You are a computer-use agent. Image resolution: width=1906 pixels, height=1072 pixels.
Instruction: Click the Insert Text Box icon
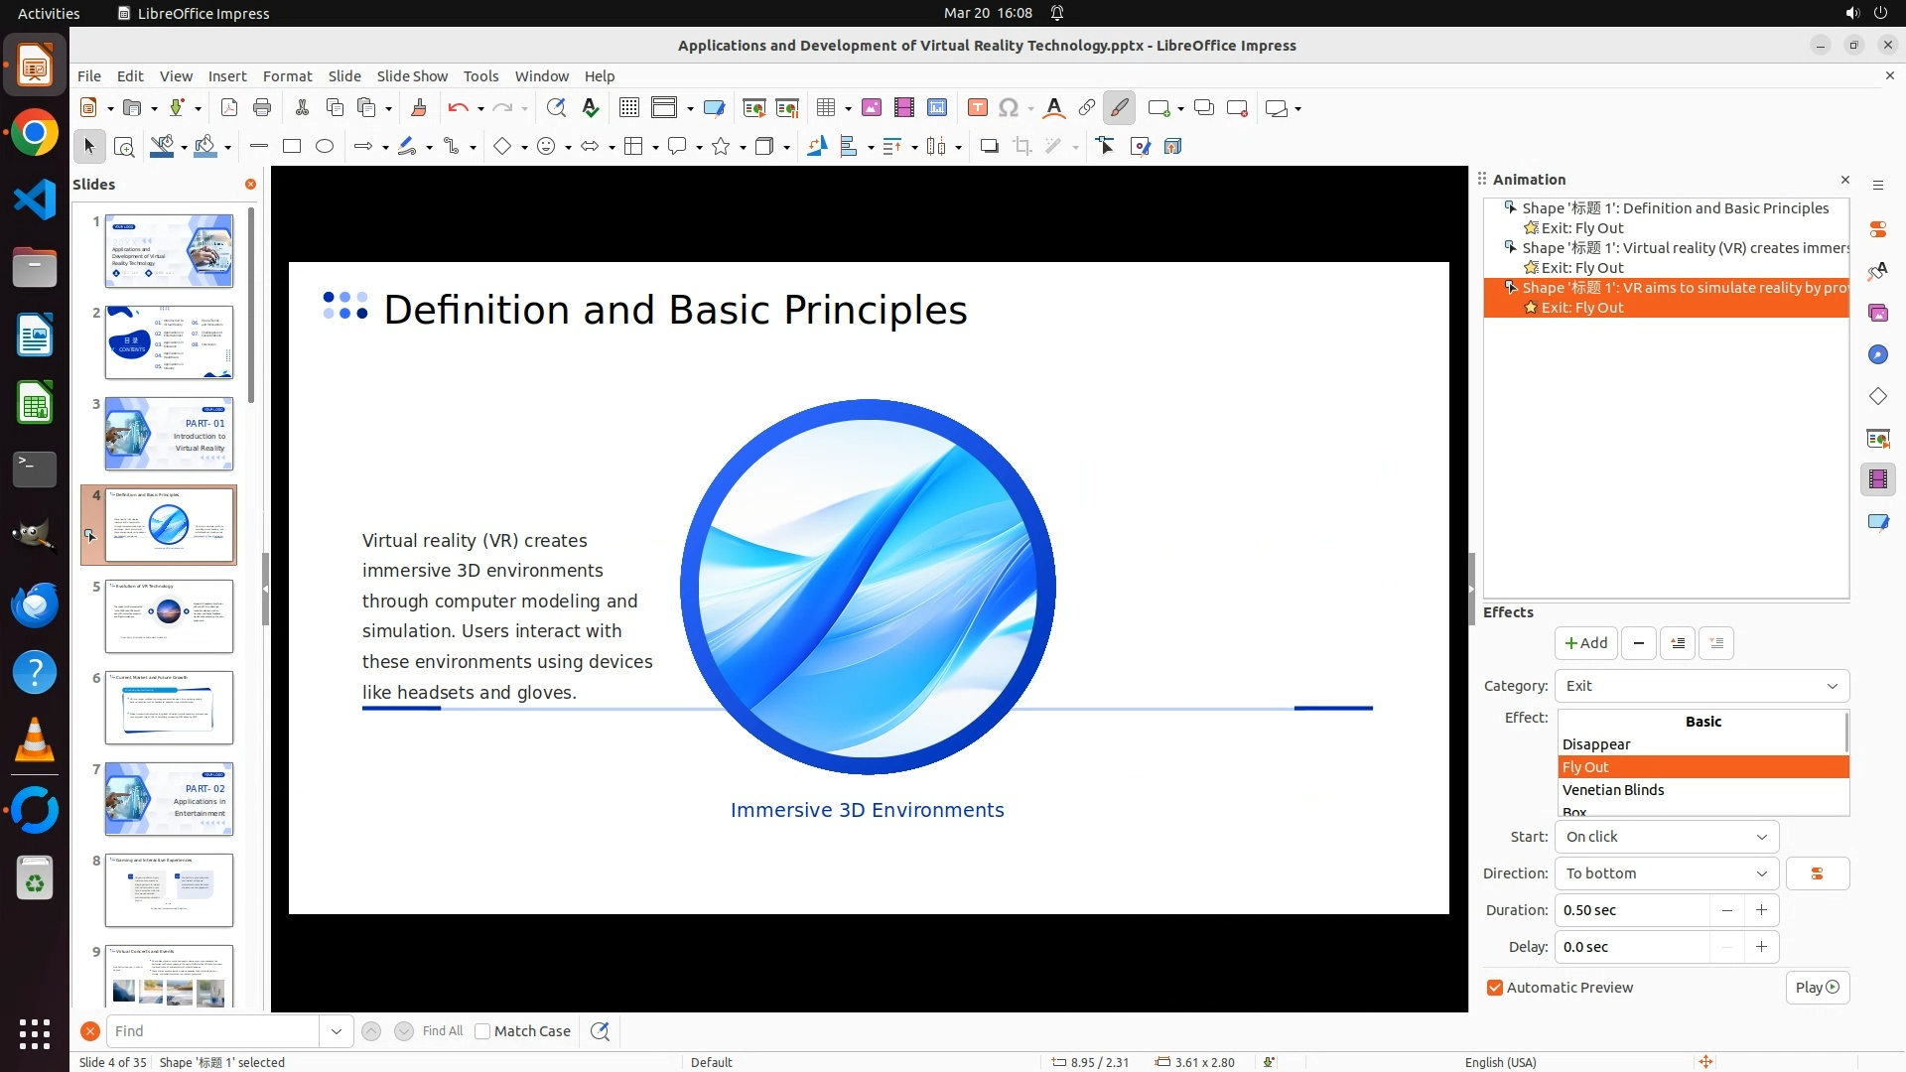977,108
